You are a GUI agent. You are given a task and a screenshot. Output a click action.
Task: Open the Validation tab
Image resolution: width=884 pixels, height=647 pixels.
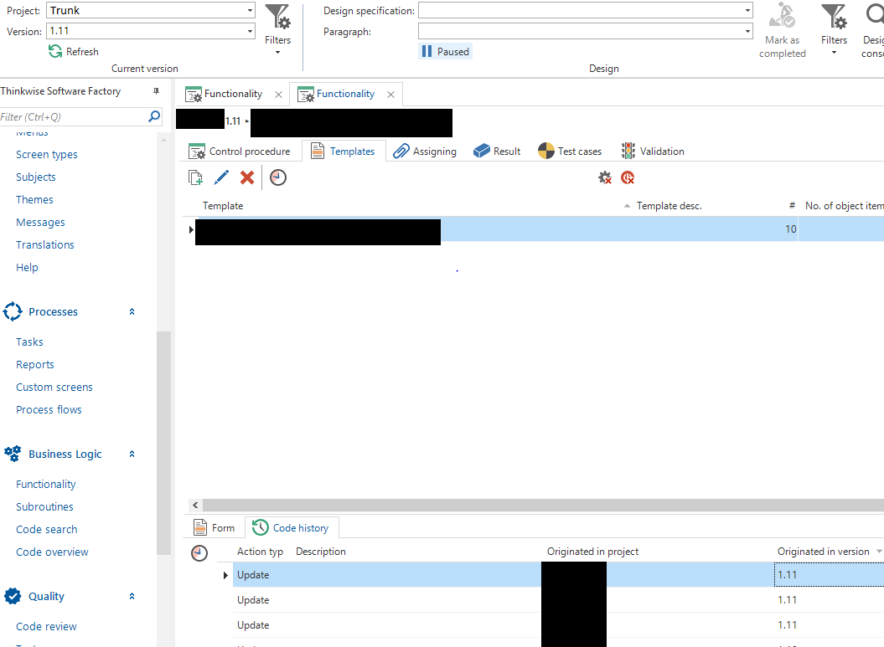pos(652,151)
